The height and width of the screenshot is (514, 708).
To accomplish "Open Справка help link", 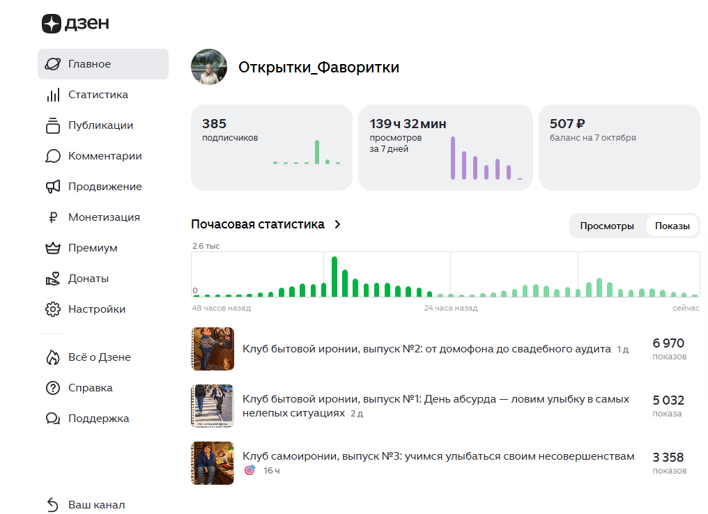I will pyautogui.click(x=91, y=388).
